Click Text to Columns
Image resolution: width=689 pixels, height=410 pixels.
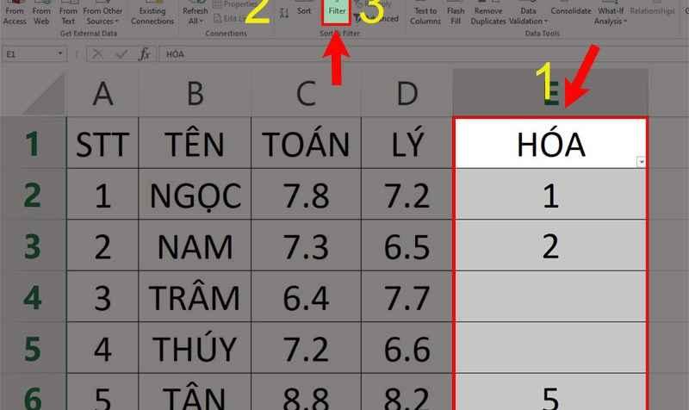pos(425,13)
